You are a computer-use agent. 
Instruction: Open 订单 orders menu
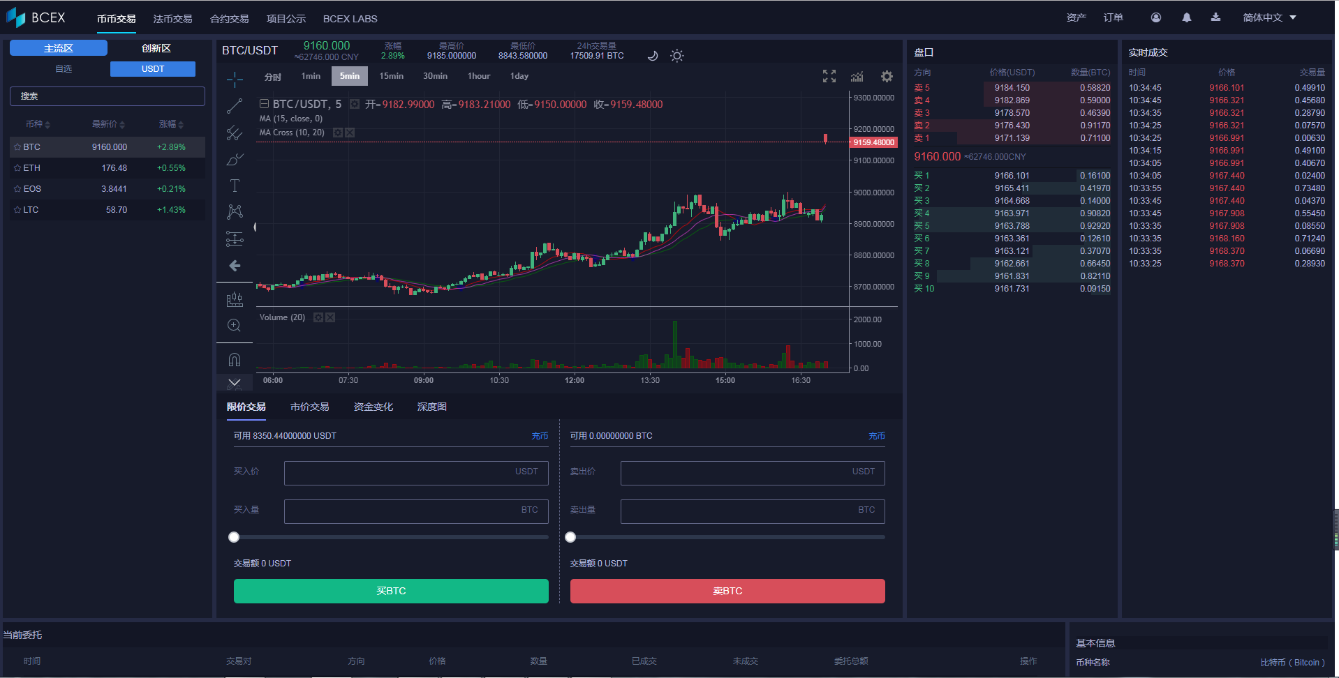[x=1113, y=17]
